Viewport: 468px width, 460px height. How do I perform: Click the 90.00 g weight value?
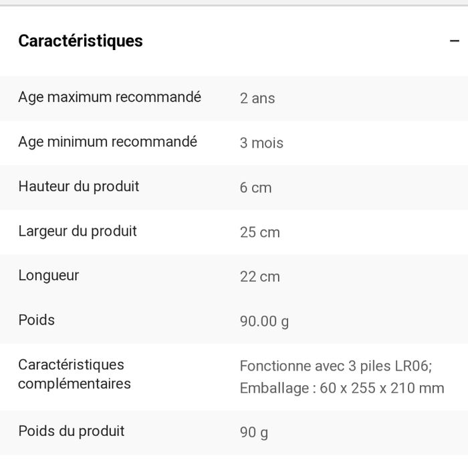(265, 321)
